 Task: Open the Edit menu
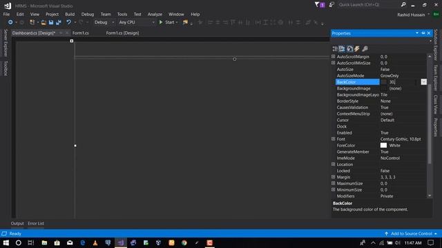coord(20,14)
